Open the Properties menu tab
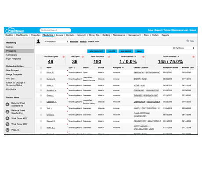Image resolution: width=202 pixels, height=169 pixels. pyautogui.click(x=36, y=35)
